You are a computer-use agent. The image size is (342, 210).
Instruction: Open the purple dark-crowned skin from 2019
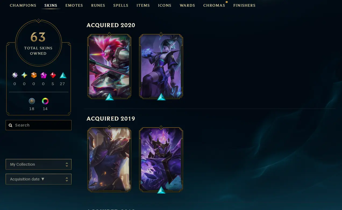pyautogui.click(x=161, y=160)
